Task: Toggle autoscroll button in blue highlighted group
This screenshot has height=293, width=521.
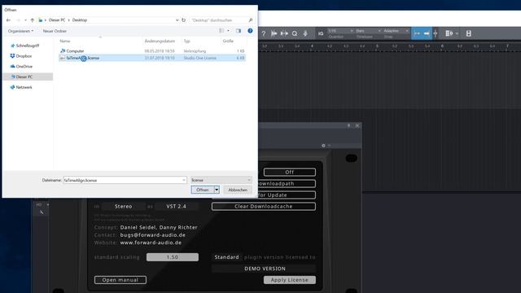Action: click(x=417, y=33)
